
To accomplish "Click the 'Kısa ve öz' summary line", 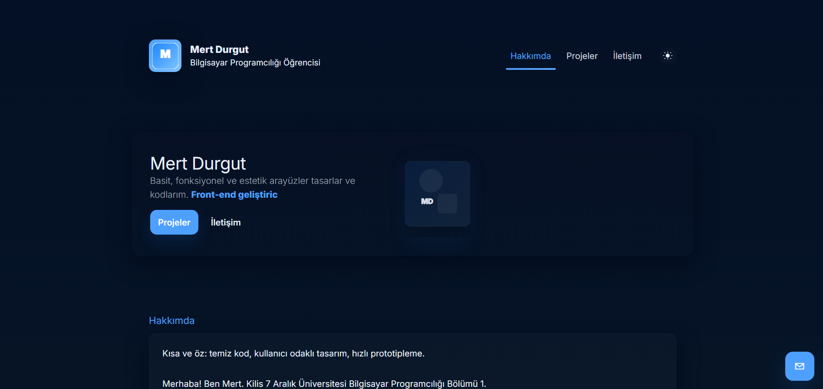I will point(293,353).
